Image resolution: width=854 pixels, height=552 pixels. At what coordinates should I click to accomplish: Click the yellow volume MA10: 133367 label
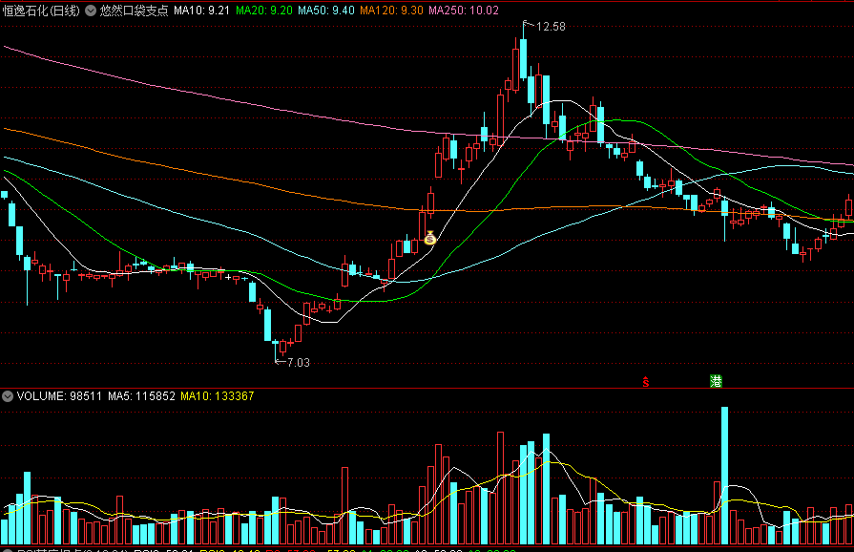coord(218,396)
